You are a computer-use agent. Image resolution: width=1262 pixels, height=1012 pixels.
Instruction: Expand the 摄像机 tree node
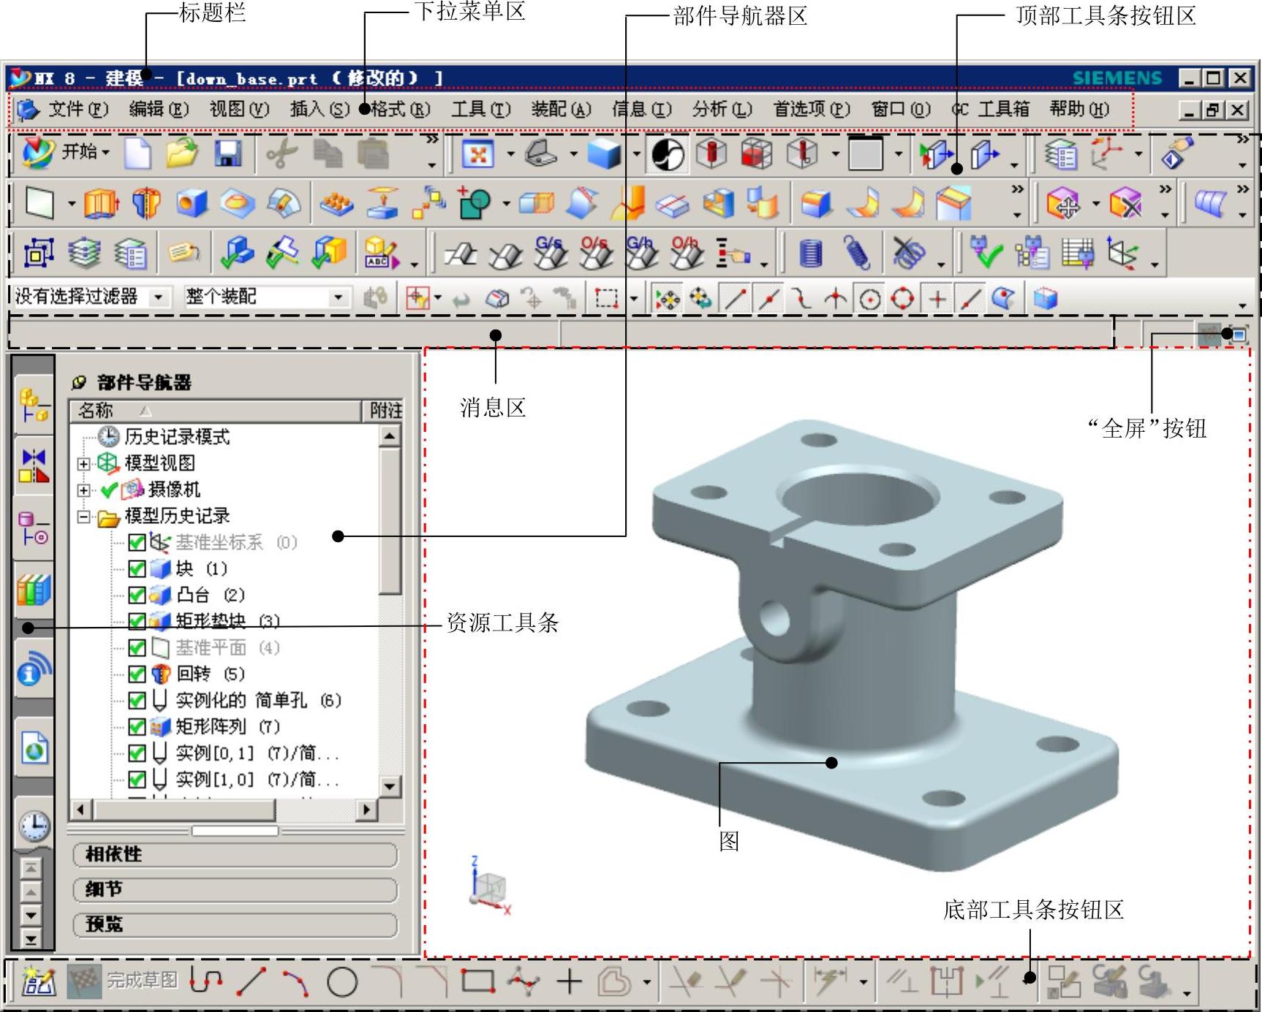tap(84, 490)
